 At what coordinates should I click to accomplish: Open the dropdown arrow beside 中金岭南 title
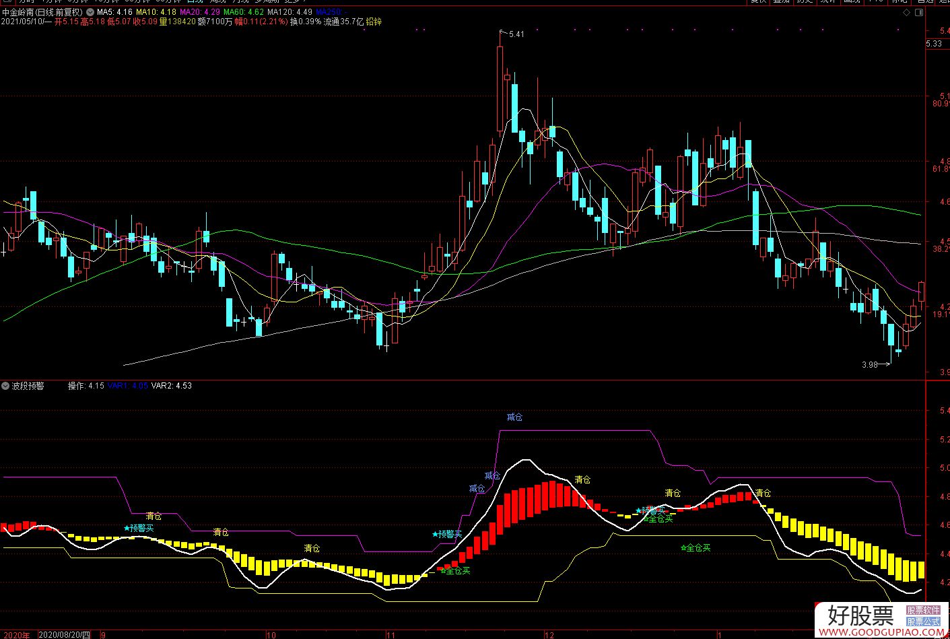coord(90,12)
